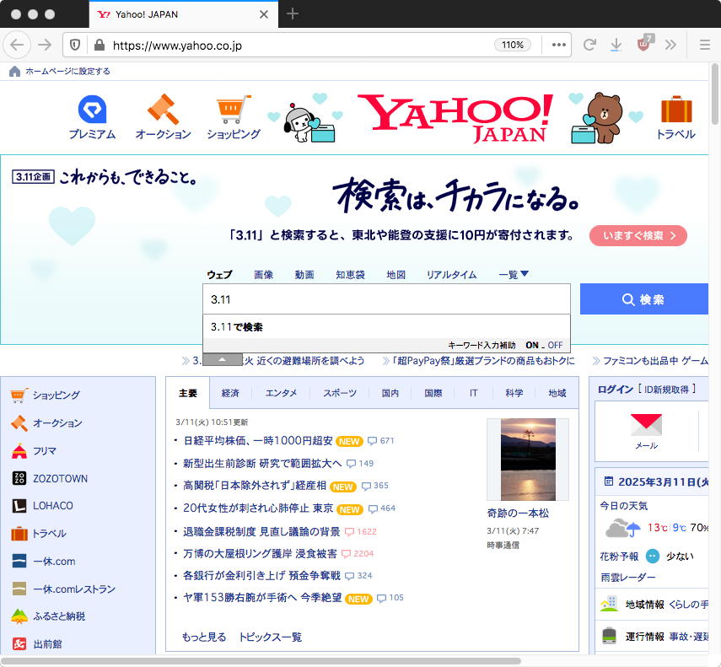
Task: Open the 万博の大屋根リング headline
Action: pyautogui.click(x=260, y=553)
